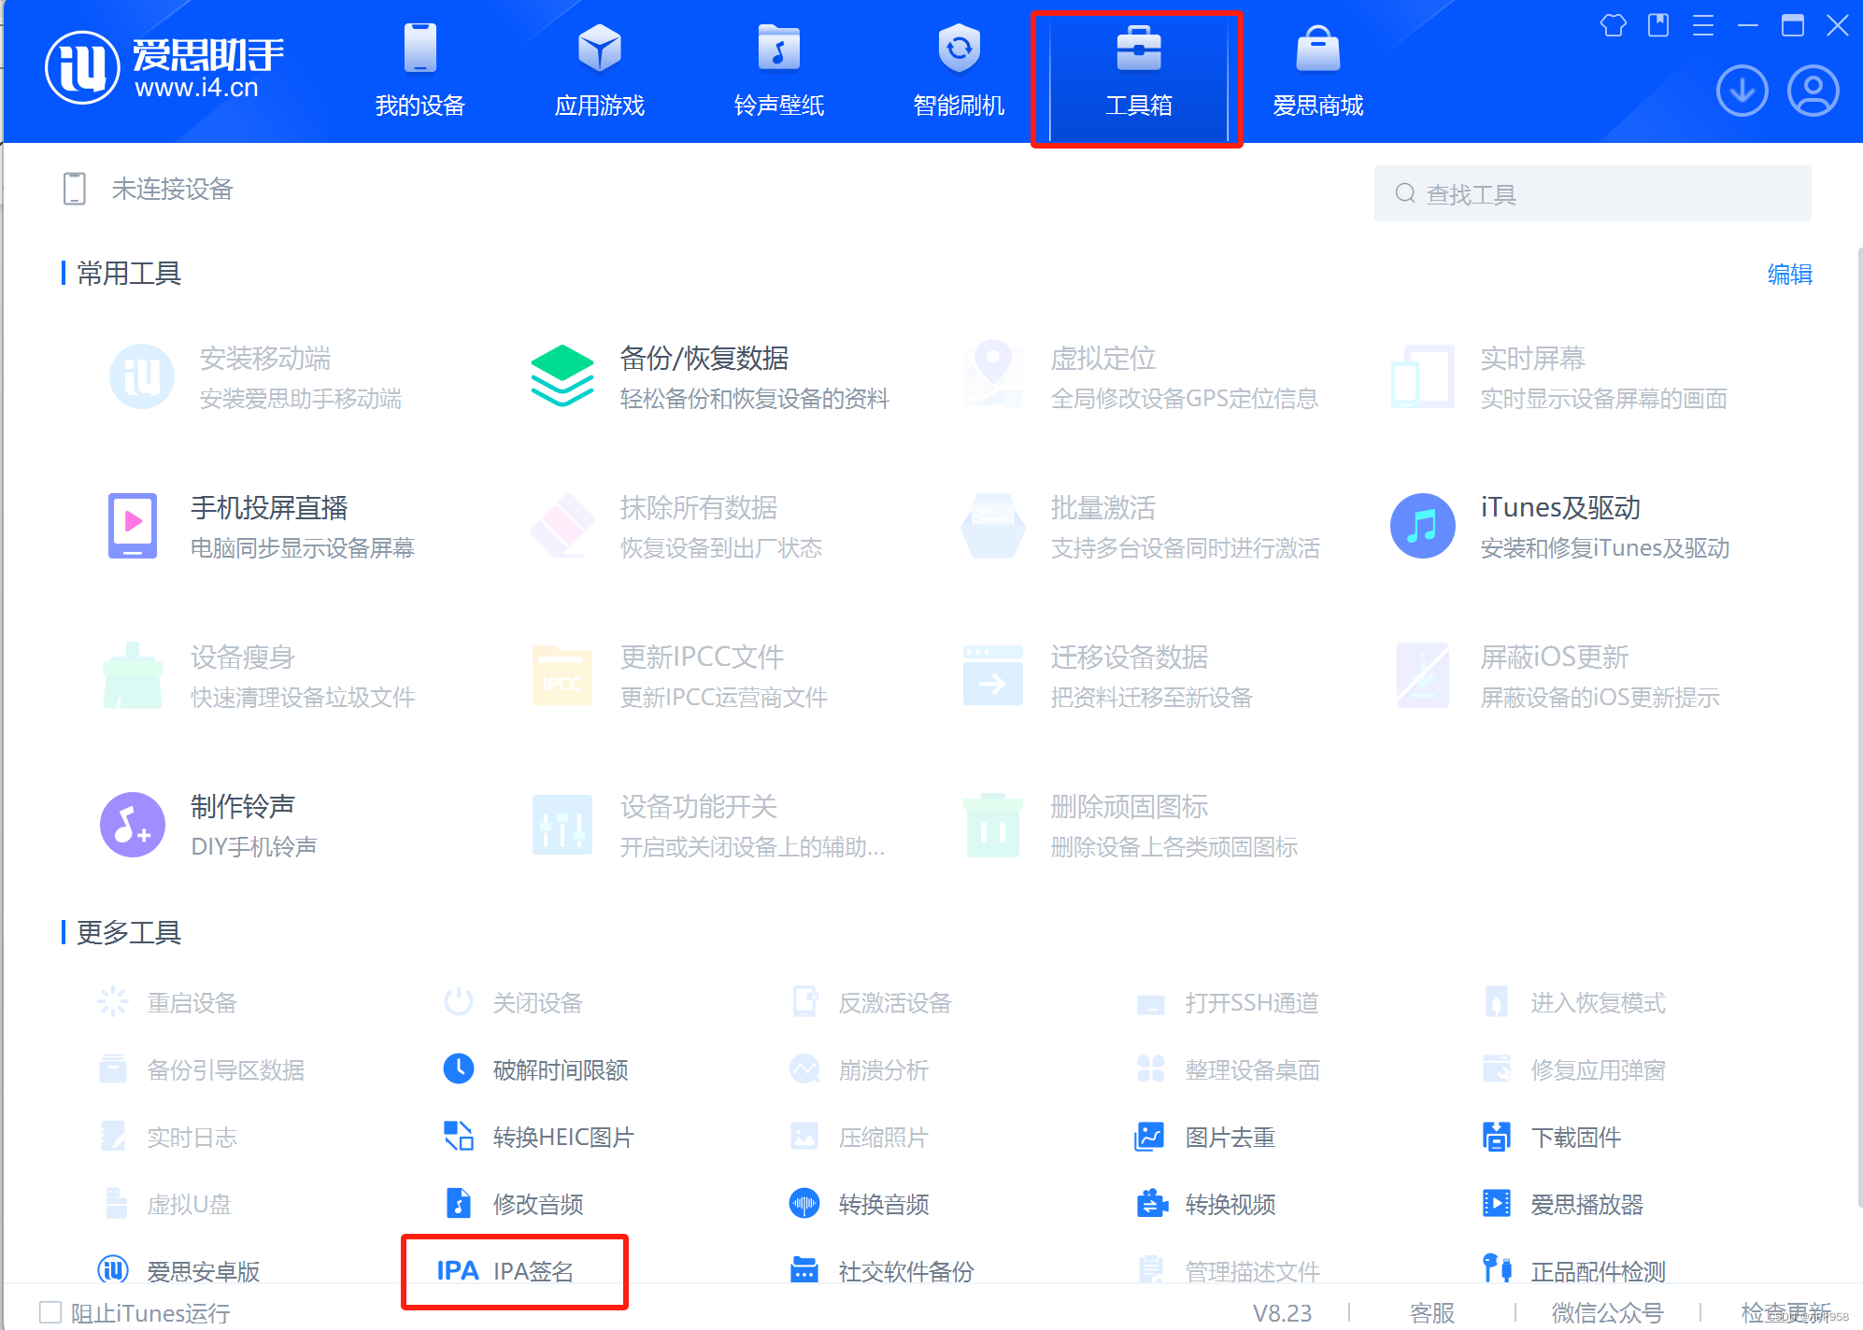
Task: Open the 备份/恢复数据 green layers icon
Action: coord(562,375)
